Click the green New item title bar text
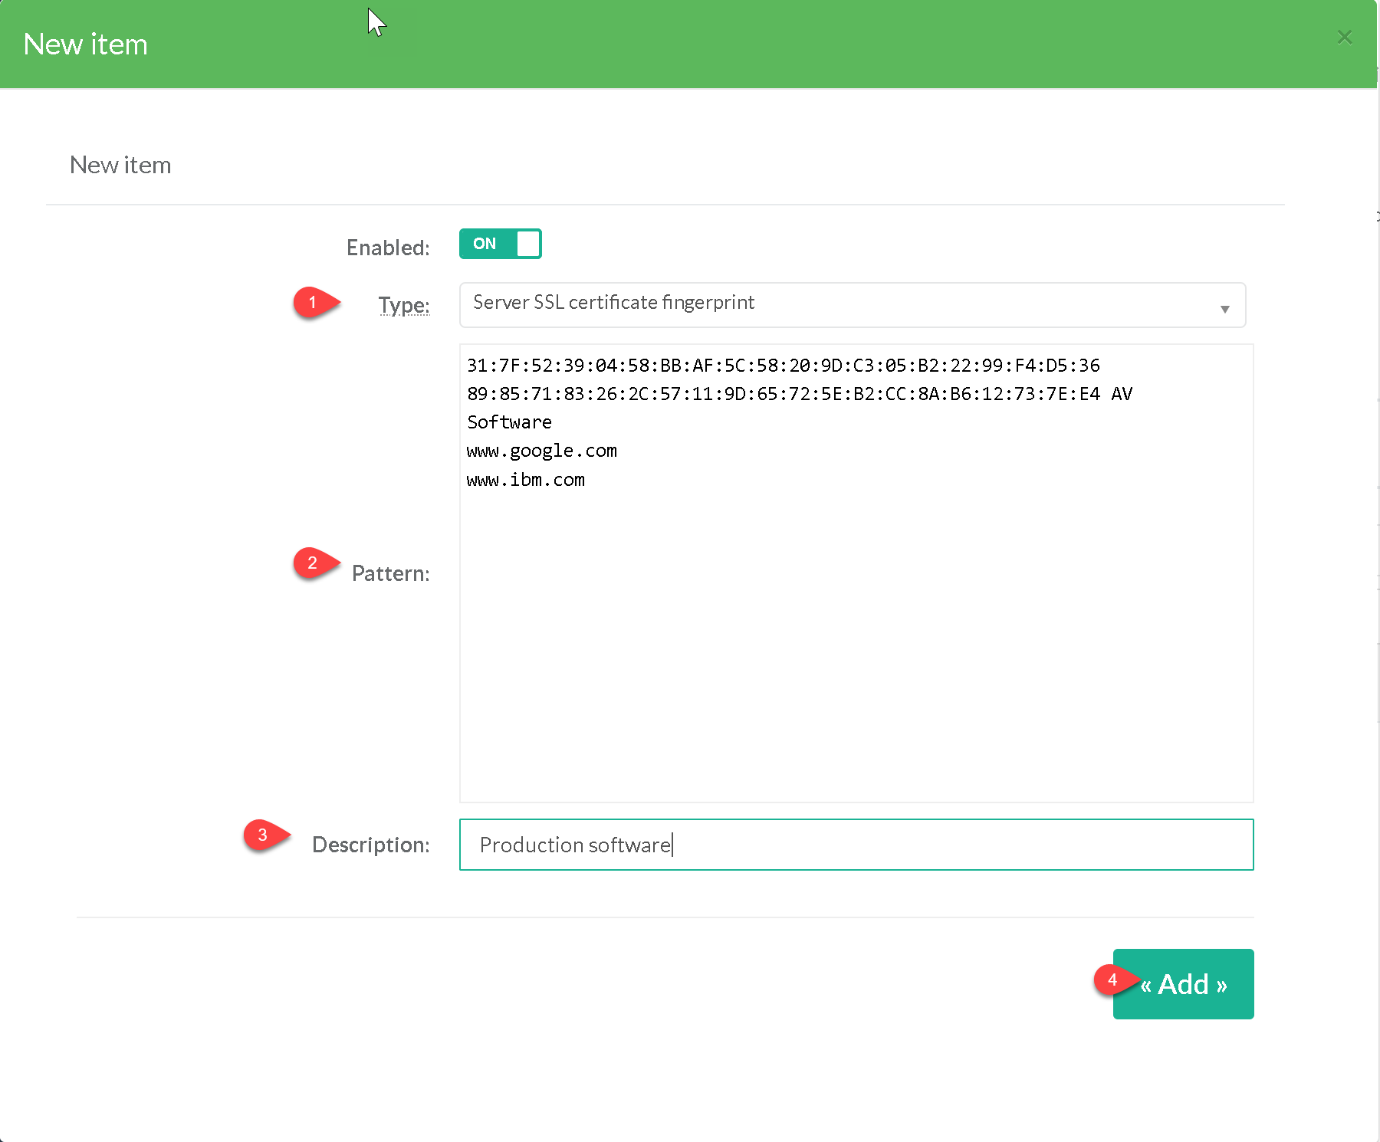Screen dimensions: 1380x1142 [x=86, y=44]
